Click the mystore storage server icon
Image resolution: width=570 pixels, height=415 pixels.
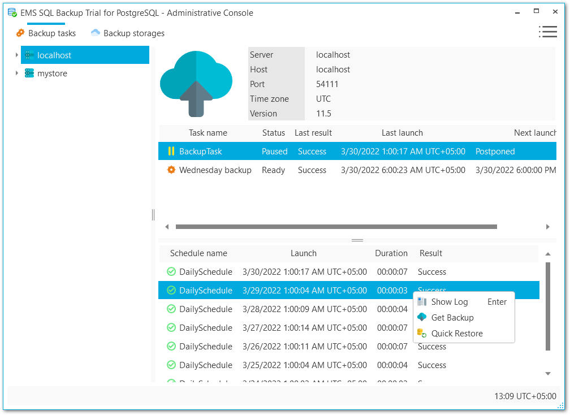[29, 74]
